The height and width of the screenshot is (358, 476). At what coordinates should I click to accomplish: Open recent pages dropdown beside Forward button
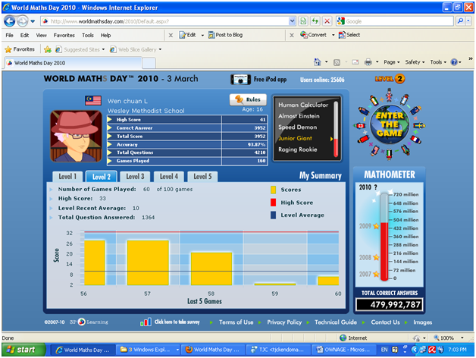[33, 21]
